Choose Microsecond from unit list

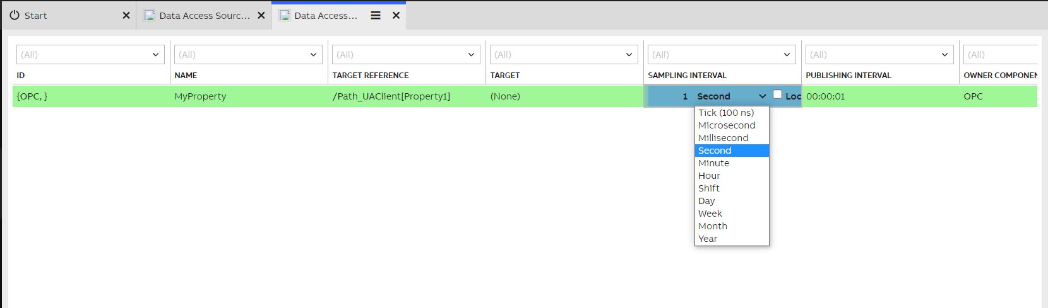(x=732, y=125)
